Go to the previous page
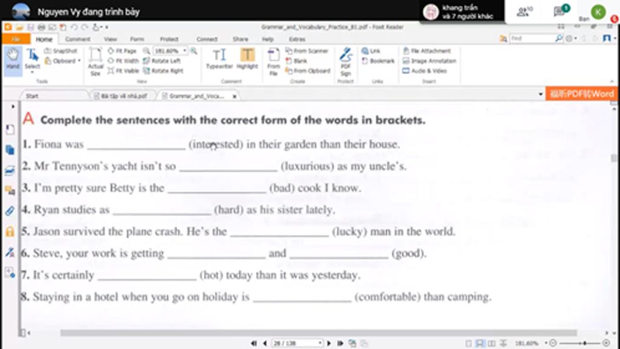620x349 pixels. (x=265, y=343)
